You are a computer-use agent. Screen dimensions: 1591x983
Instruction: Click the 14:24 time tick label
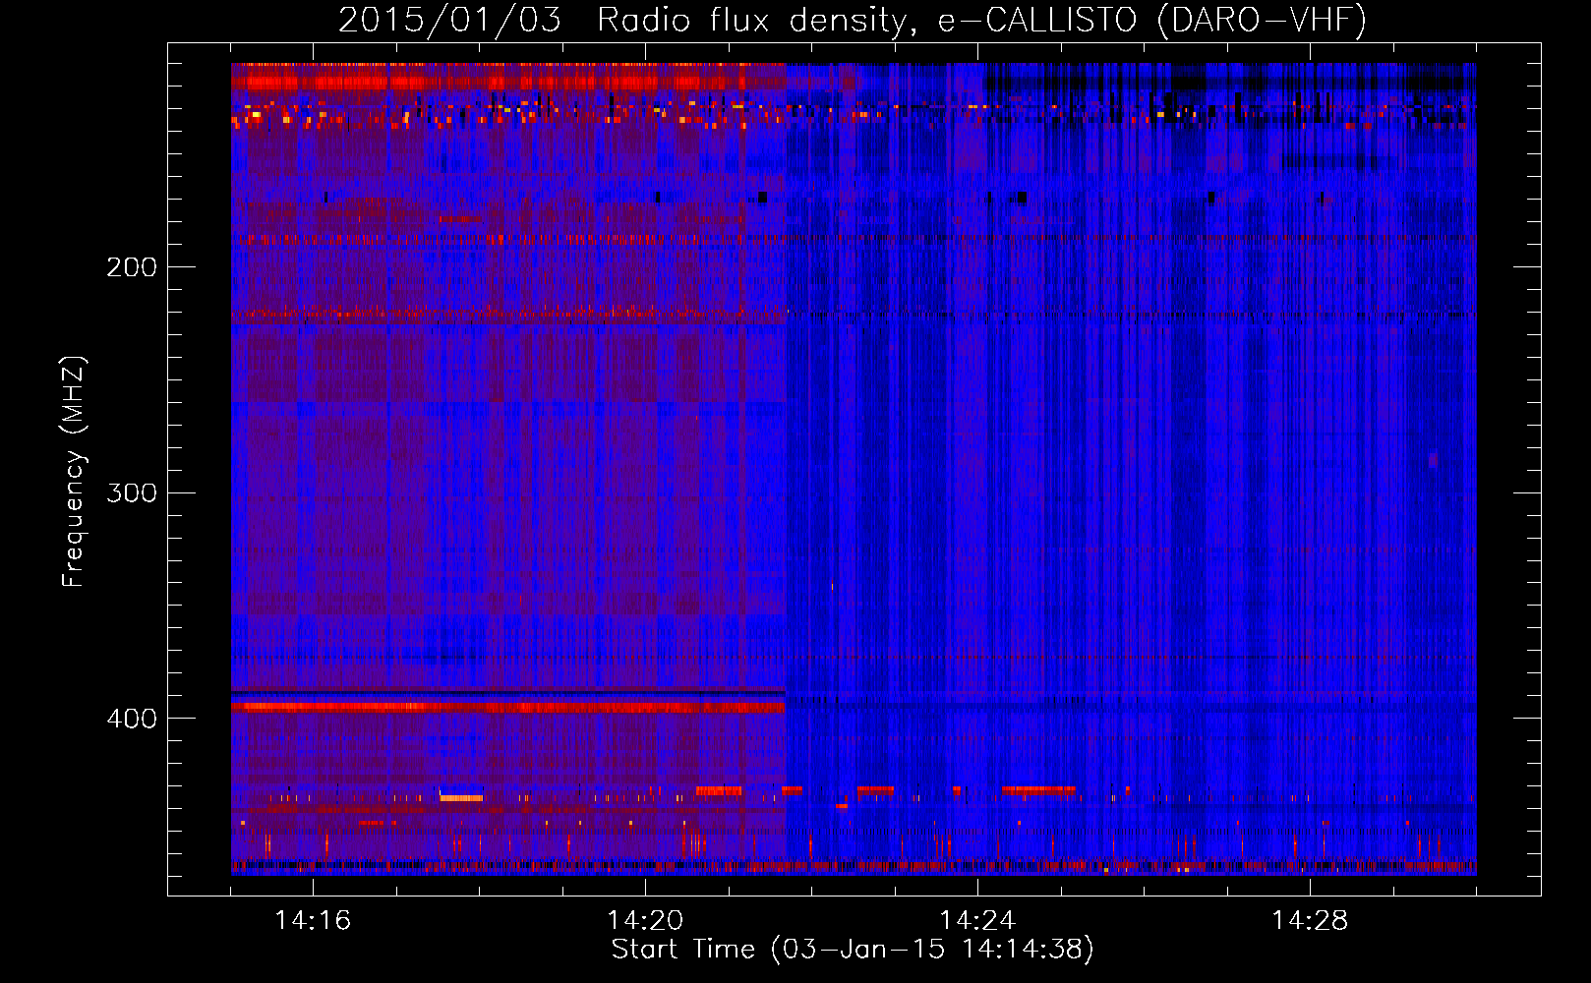[x=977, y=921]
